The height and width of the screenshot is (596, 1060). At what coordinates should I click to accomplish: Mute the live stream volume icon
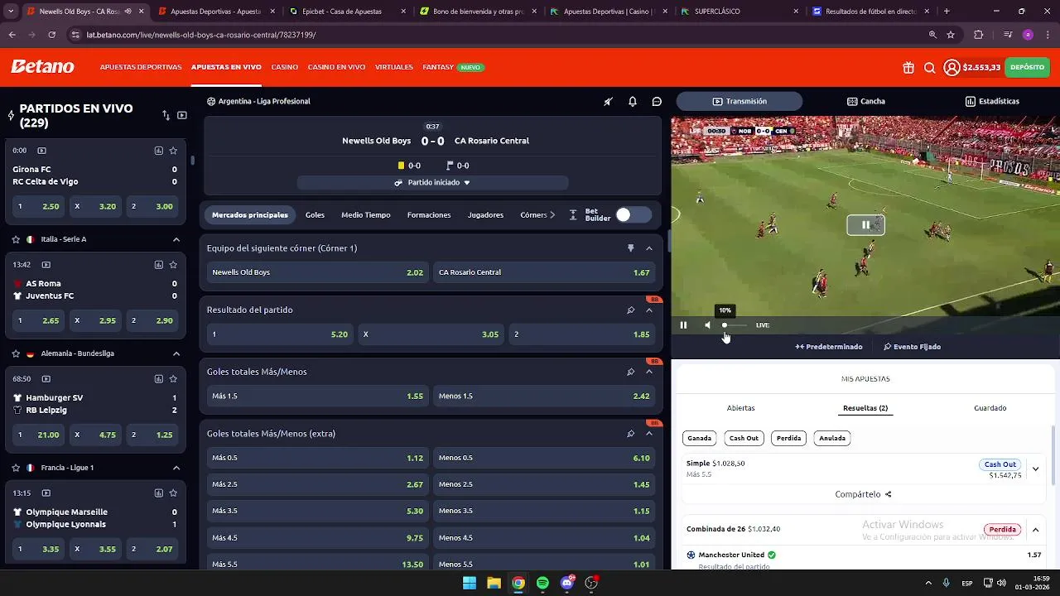707,325
